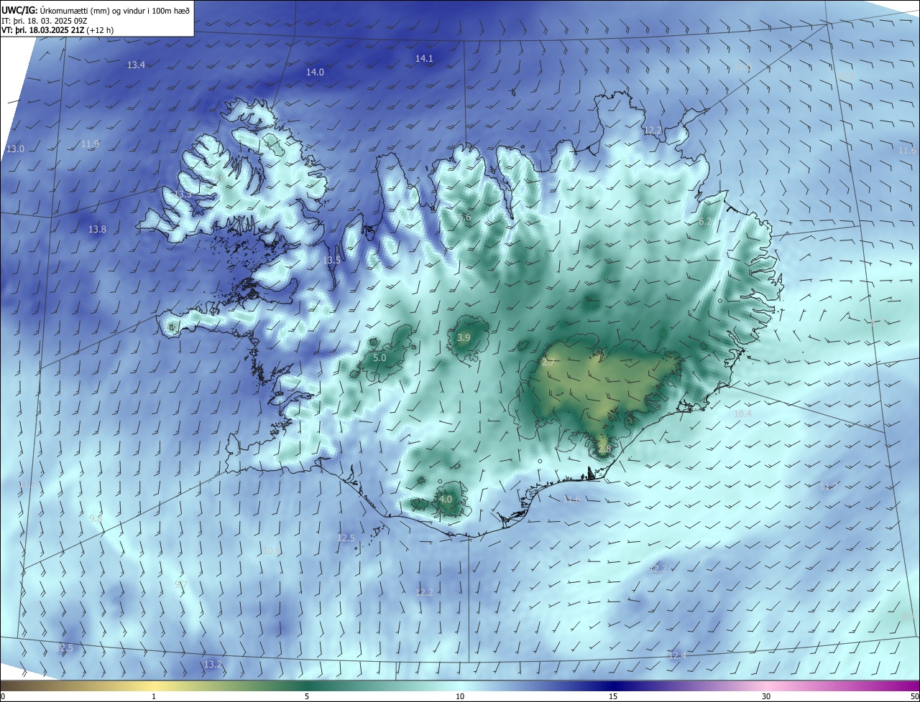Click the 5 tick label on the color legend
The image size is (920, 702).
pos(307,696)
